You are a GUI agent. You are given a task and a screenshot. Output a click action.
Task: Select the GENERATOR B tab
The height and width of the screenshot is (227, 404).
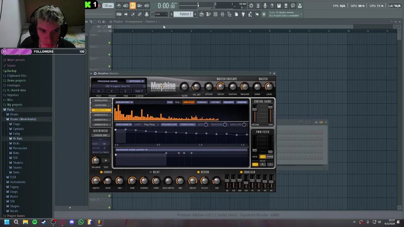(101, 115)
